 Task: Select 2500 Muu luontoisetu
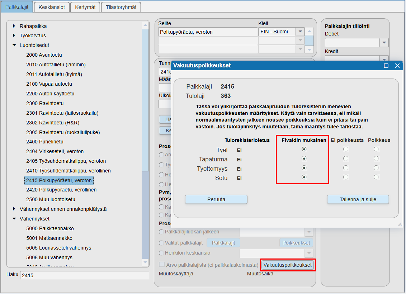[51, 199]
